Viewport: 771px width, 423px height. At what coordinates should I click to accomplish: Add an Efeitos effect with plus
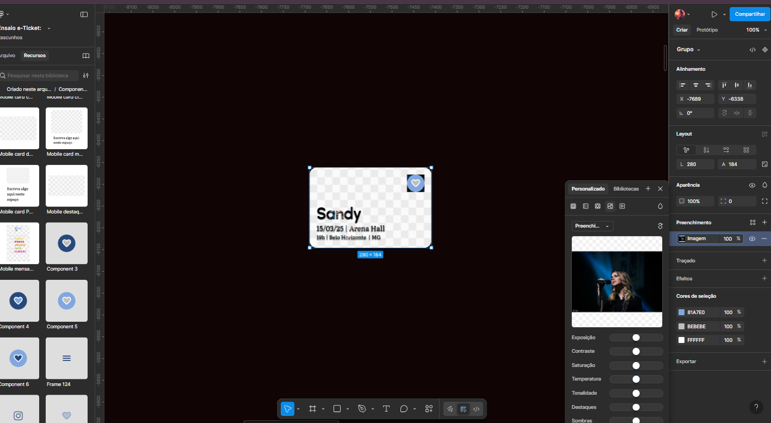pos(764,279)
